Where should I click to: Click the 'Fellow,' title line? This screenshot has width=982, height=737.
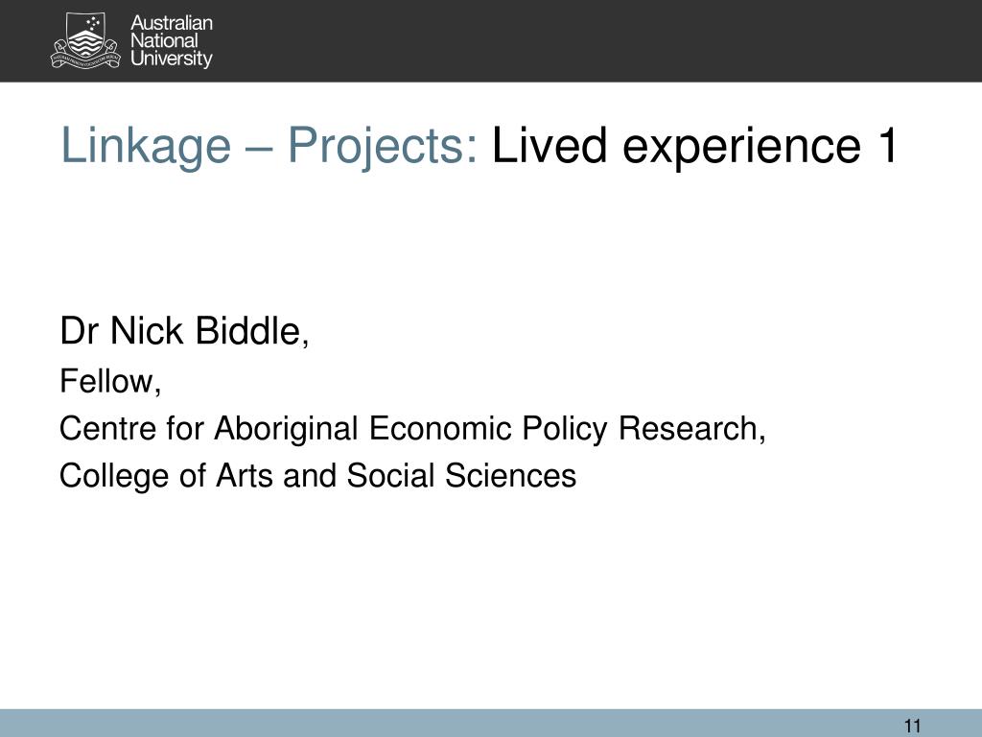point(110,381)
